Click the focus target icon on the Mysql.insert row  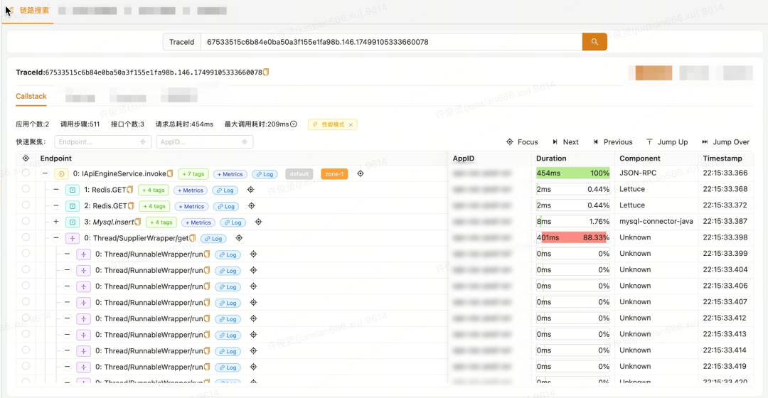click(258, 222)
